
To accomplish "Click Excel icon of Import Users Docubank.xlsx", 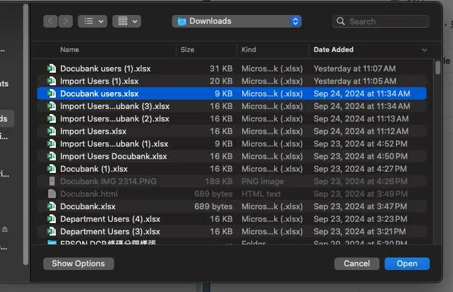I will [52, 156].
